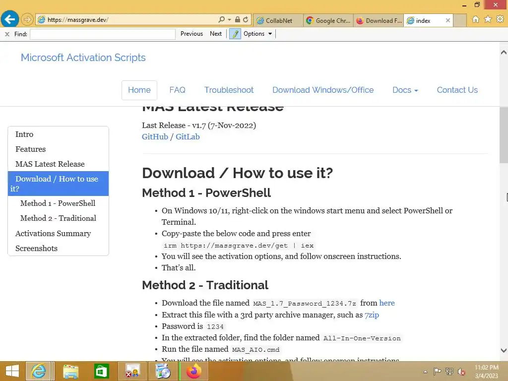The height and width of the screenshot is (381, 508).
Task: Click the browser Forward arrow button
Action: pos(27,19)
